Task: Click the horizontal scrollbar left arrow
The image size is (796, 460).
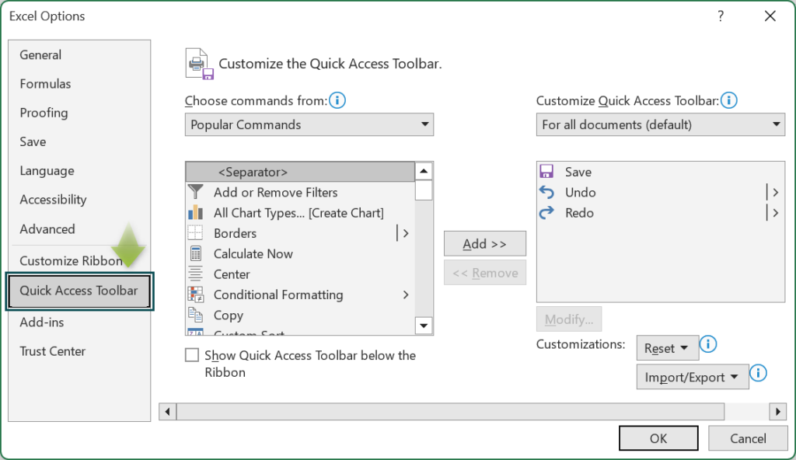Action: coord(168,411)
